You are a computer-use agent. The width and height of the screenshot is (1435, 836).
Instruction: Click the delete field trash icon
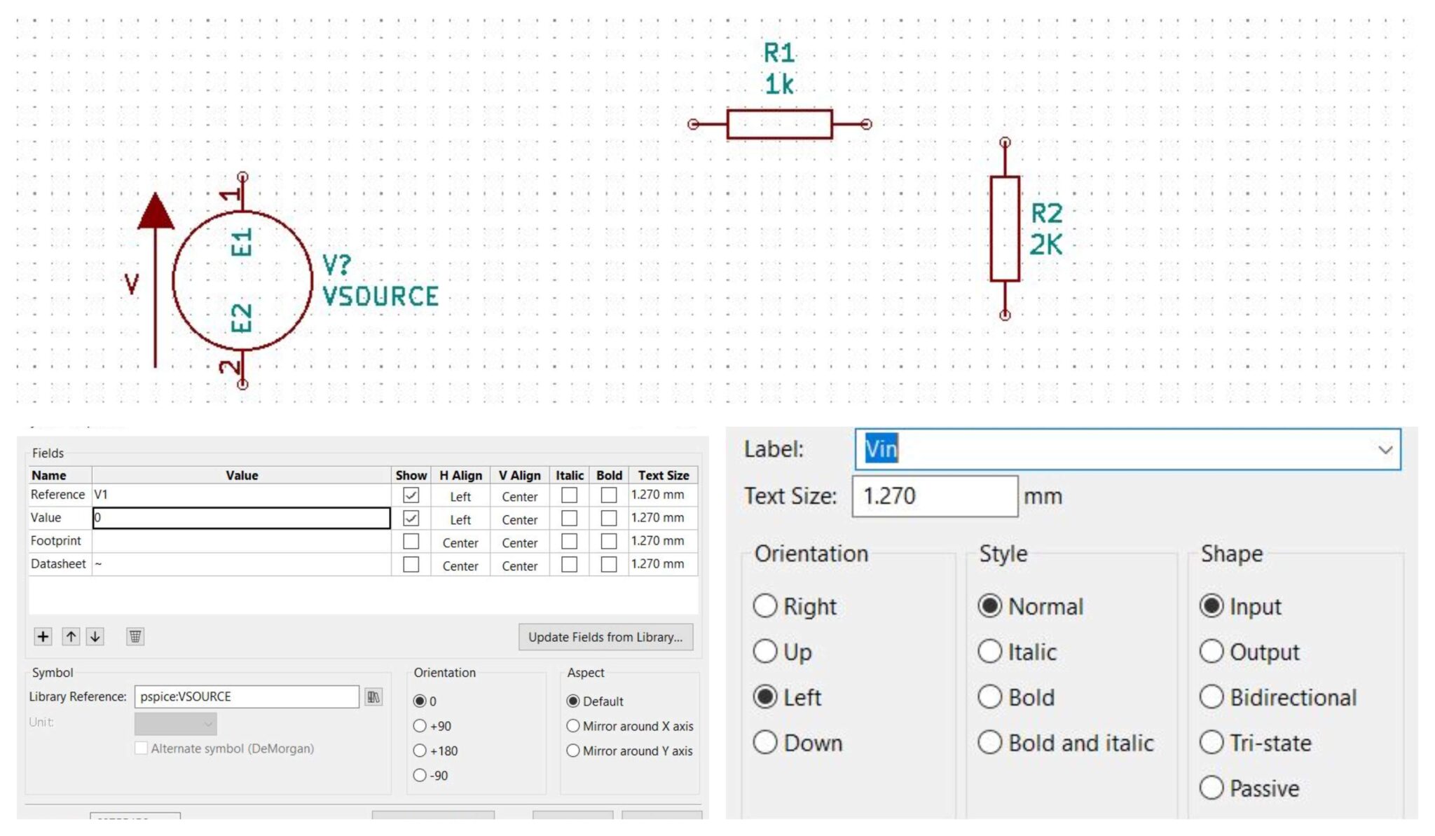pyautogui.click(x=135, y=636)
